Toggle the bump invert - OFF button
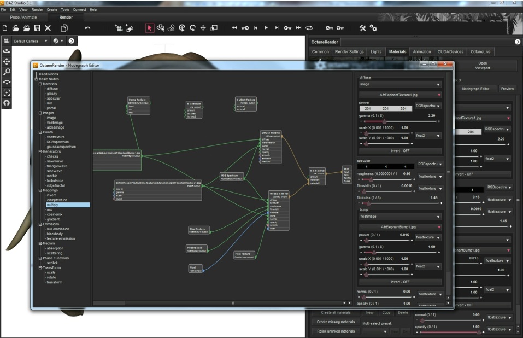Viewport: 523px width, 338px height. tap(400, 282)
